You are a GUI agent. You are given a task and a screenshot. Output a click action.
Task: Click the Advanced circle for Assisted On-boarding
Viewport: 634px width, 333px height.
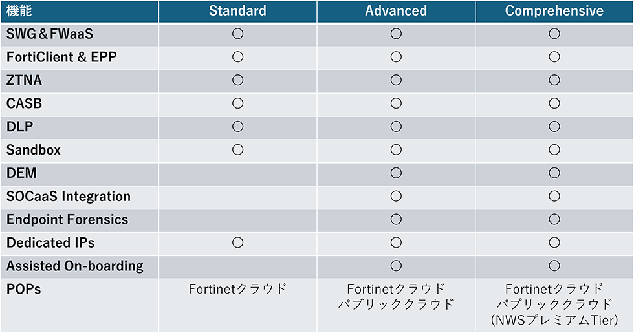click(x=396, y=266)
